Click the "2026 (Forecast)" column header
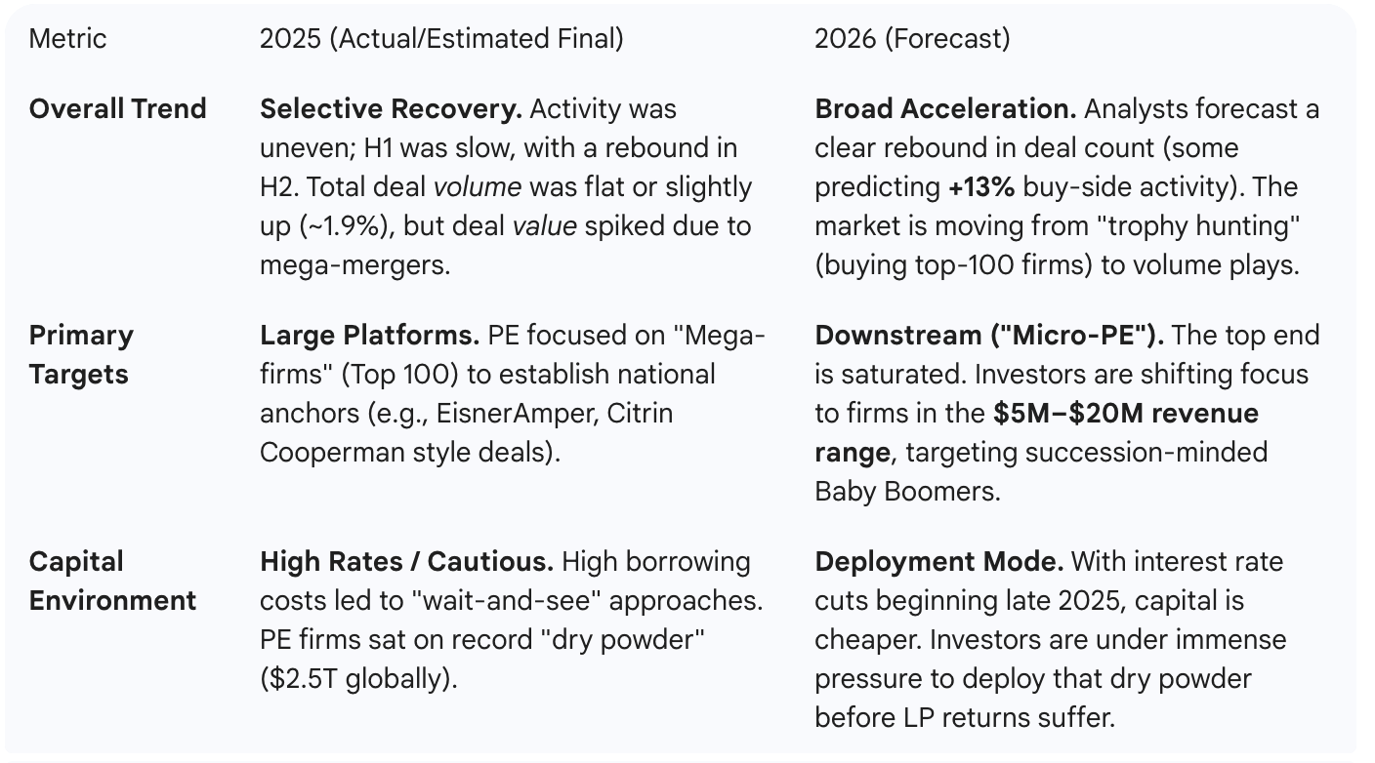This screenshot has width=1375, height=763. coord(912,39)
